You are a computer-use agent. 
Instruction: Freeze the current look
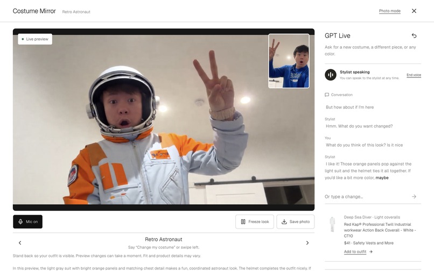(x=255, y=221)
